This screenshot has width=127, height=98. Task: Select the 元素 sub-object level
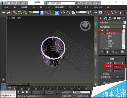pos(110,46)
